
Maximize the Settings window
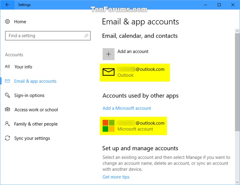(219, 5)
